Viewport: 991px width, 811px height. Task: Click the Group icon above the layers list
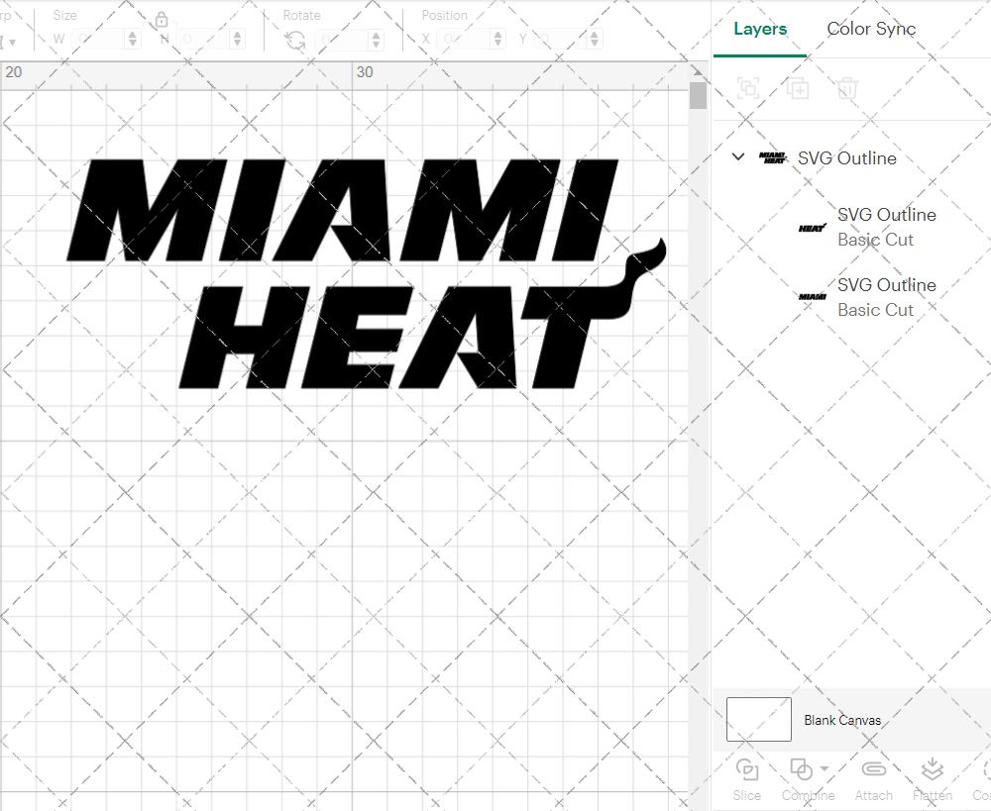[748, 88]
